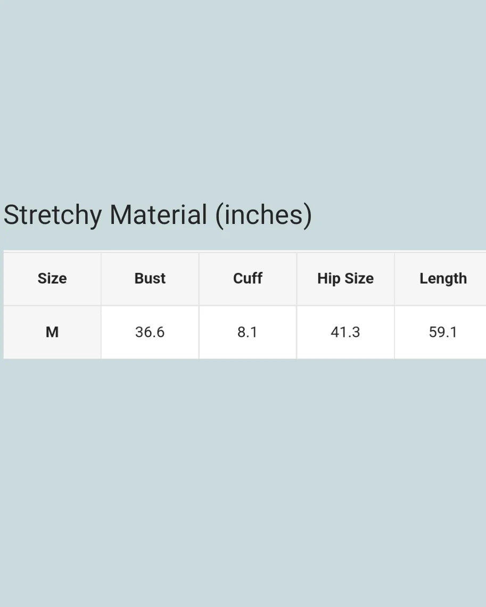
Task: Click the line separating Size header from M
Action: click(52, 305)
